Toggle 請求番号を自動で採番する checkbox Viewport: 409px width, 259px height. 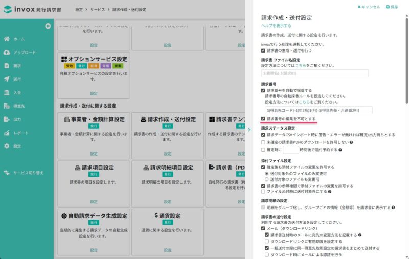coord(263,90)
